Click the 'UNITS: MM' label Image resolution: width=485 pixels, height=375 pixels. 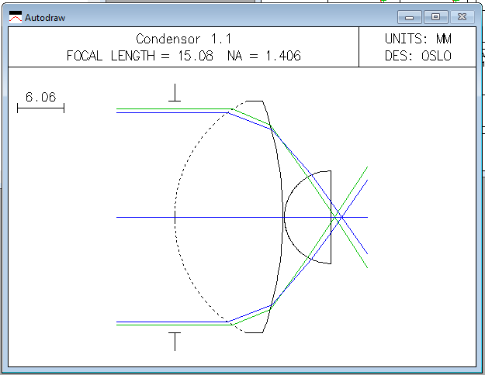click(418, 39)
